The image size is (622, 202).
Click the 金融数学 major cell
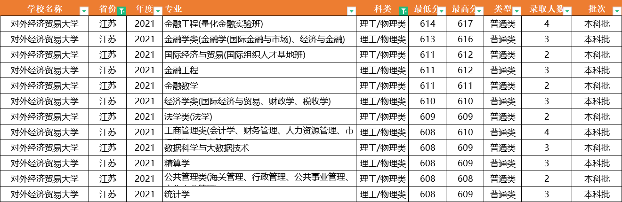pos(259,86)
